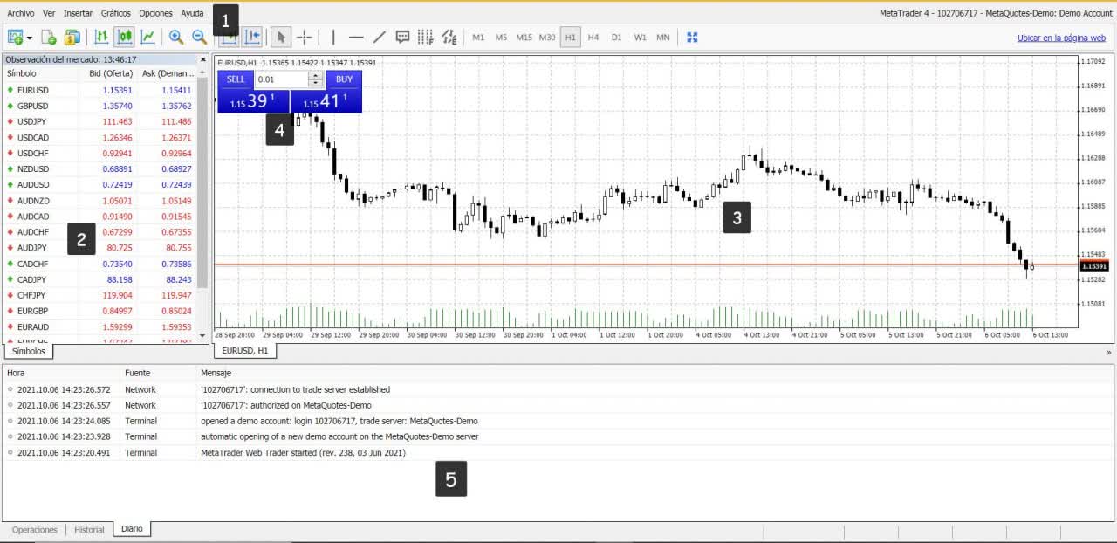1117x543 pixels.
Task: Select the EURUSD row in market watch
Action: coord(99,90)
